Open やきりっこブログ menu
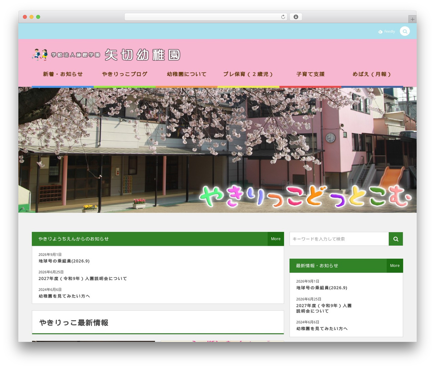Image resolution: width=435 pixels, height=368 pixels. (125, 74)
